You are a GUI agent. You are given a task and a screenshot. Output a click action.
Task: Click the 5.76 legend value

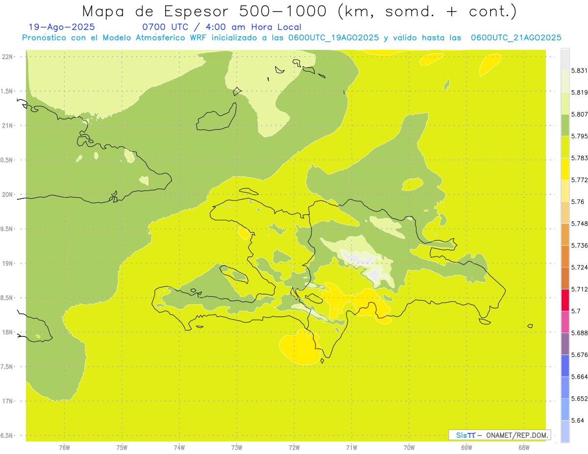(x=577, y=202)
